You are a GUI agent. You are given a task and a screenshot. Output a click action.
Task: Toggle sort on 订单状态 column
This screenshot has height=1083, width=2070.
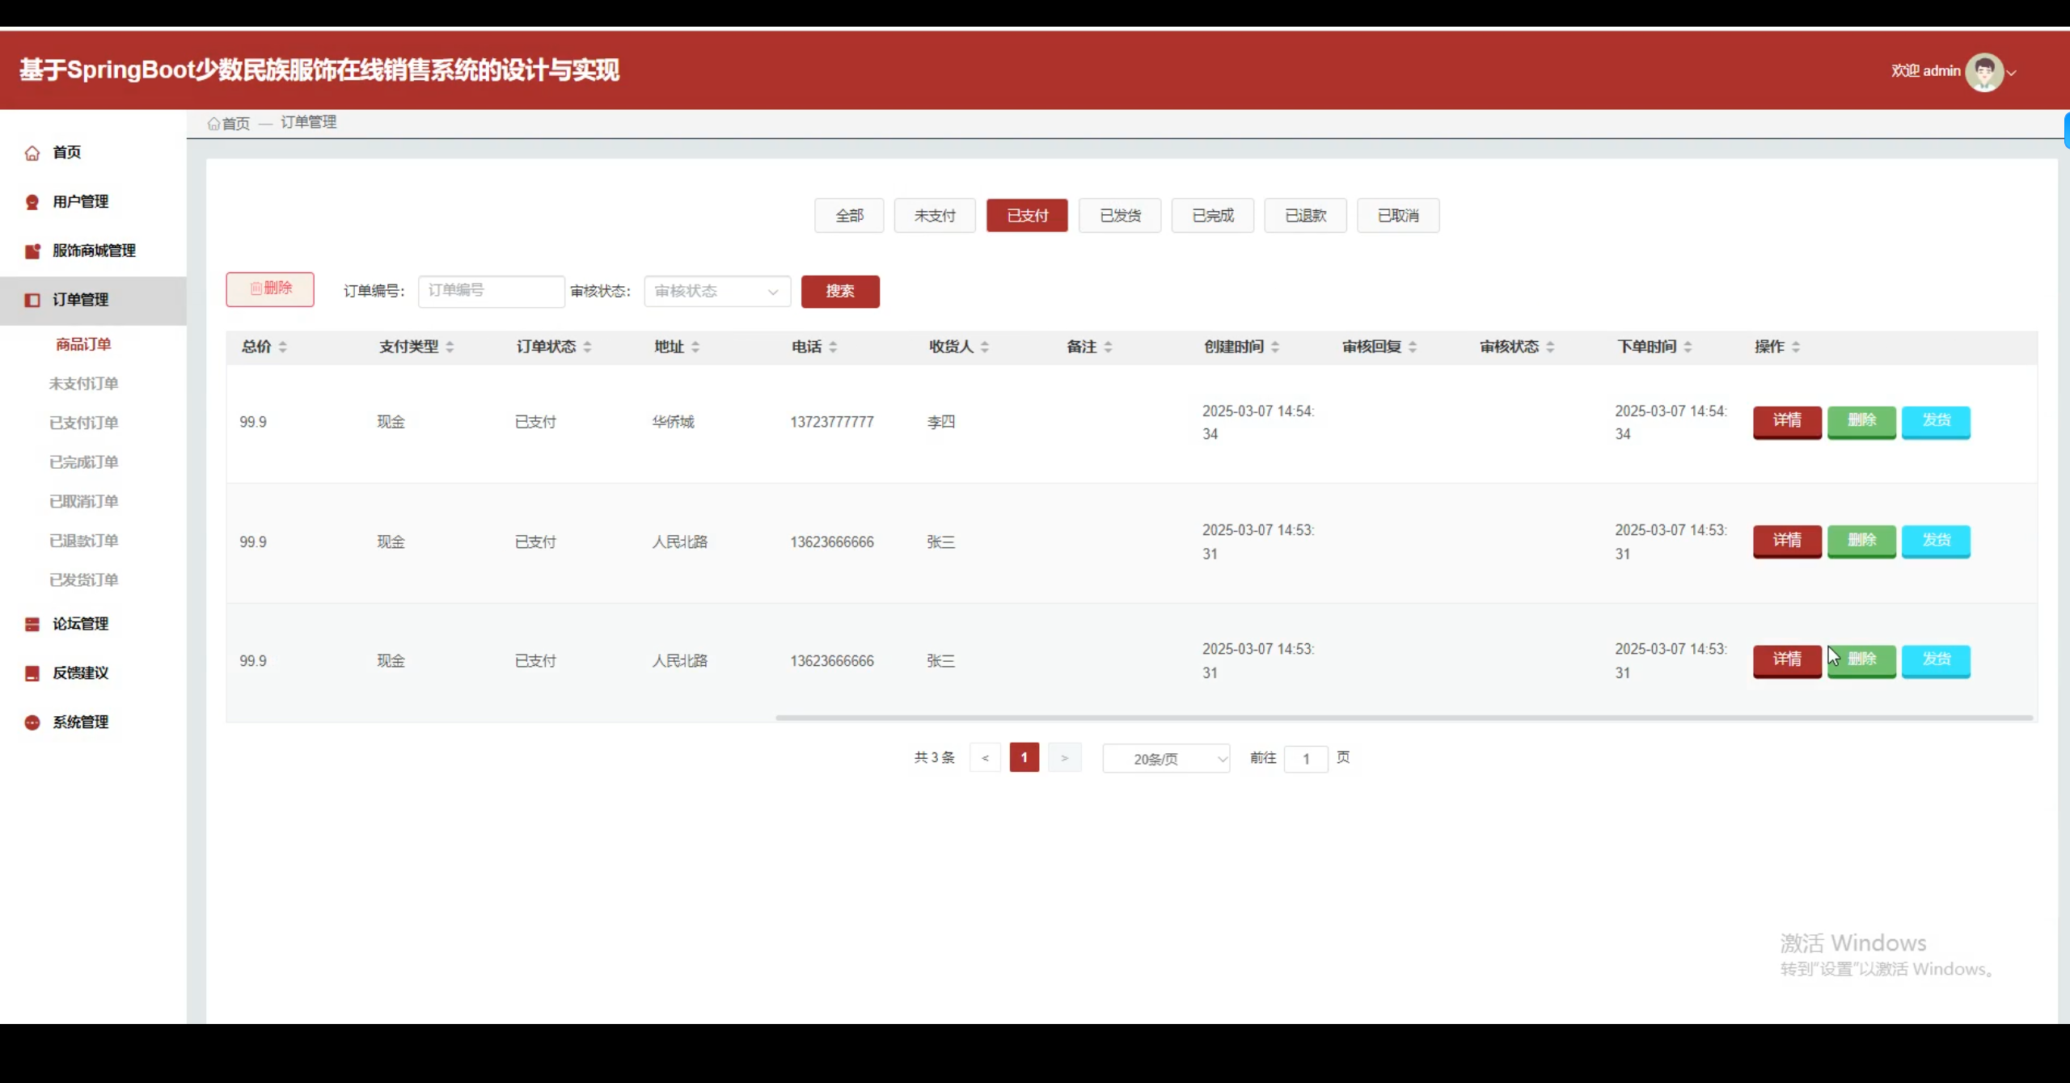click(x=587, y=347)
